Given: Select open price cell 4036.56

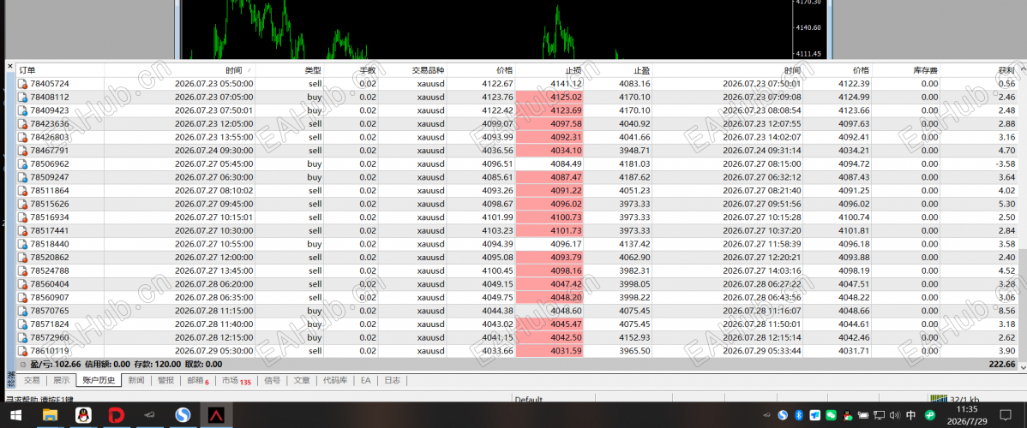Looking at the screenshot, I should click(482, 151).
